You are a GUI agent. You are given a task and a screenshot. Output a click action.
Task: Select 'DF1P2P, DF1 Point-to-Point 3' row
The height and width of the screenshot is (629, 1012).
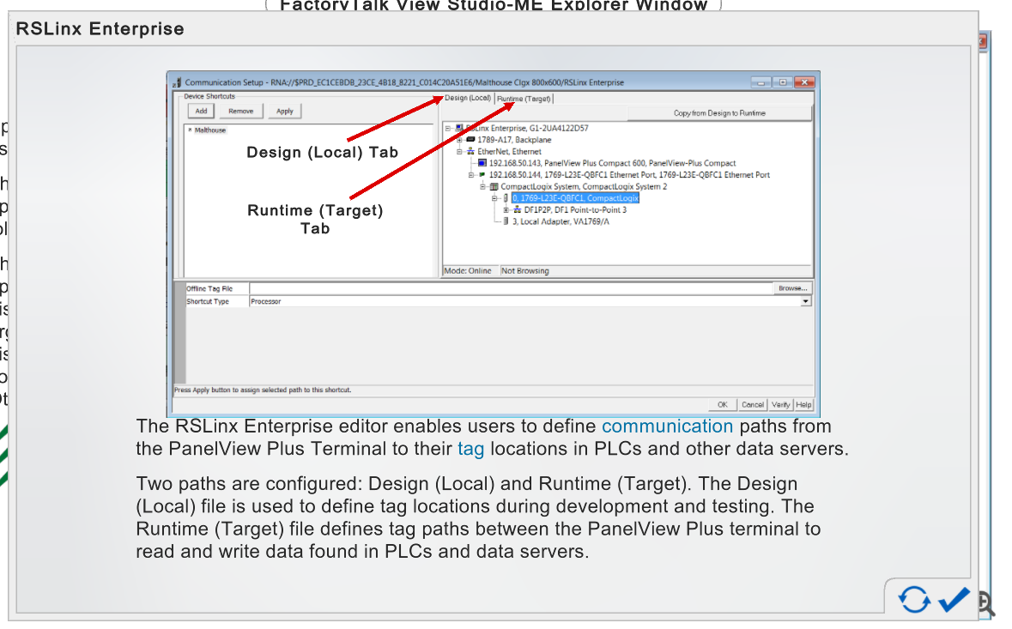(x=575, y=209)
